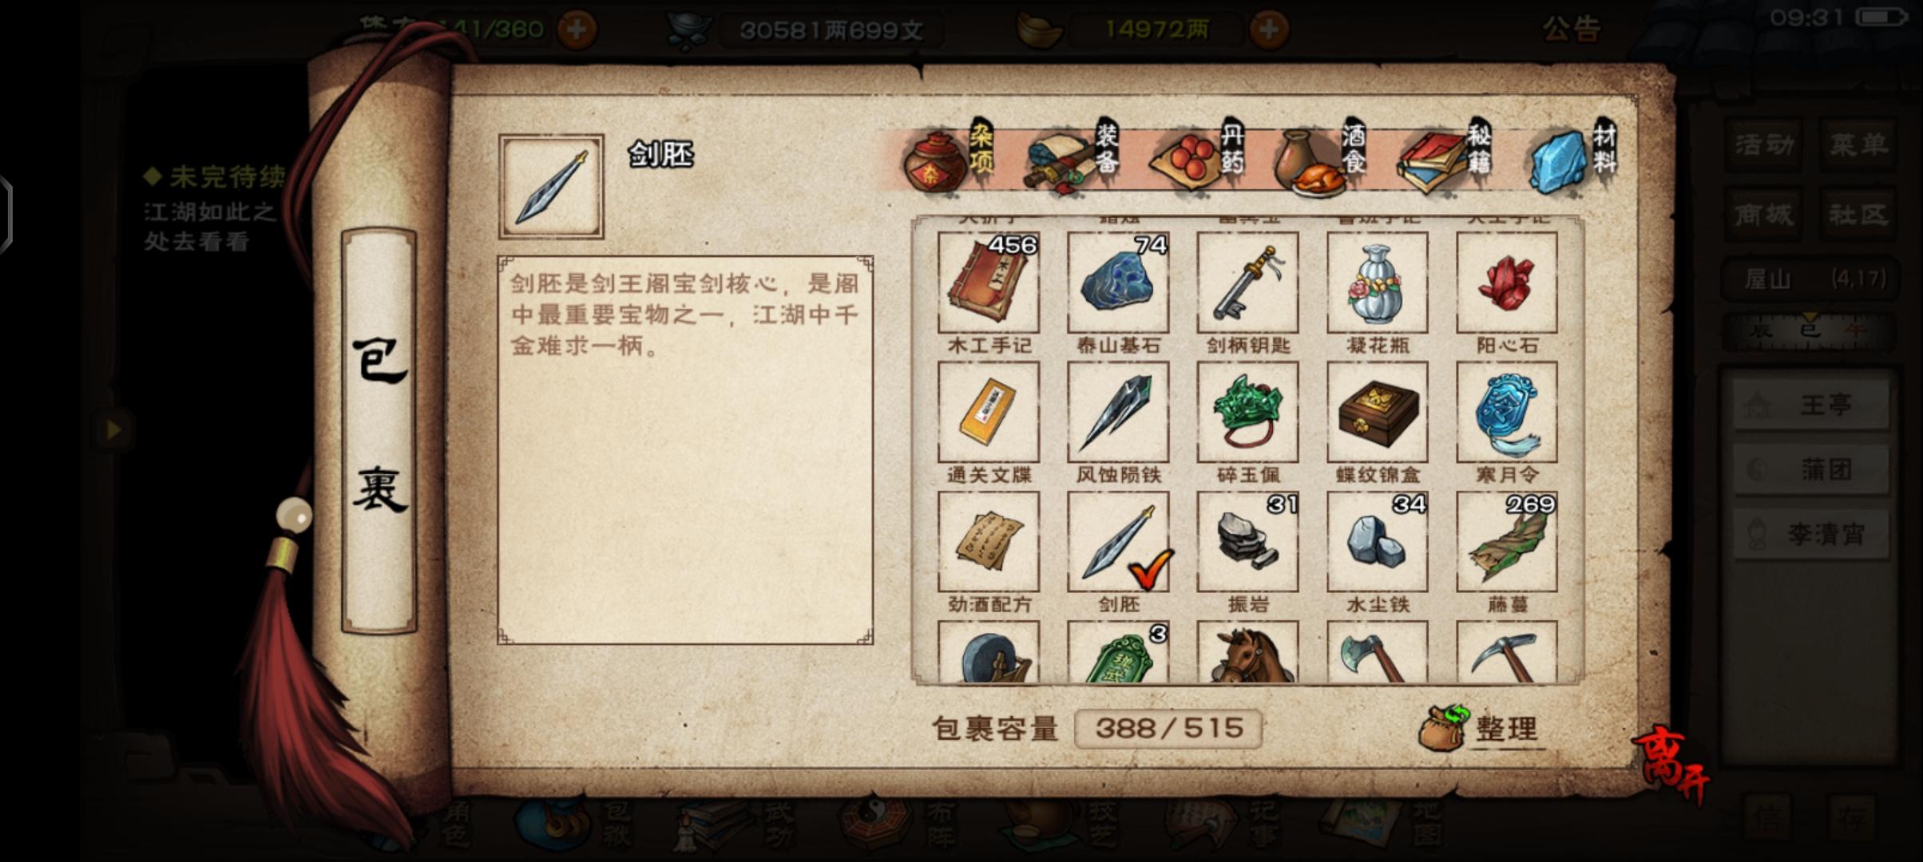Choose the 阳心石 red crystal

click(x=1507, y=283)
